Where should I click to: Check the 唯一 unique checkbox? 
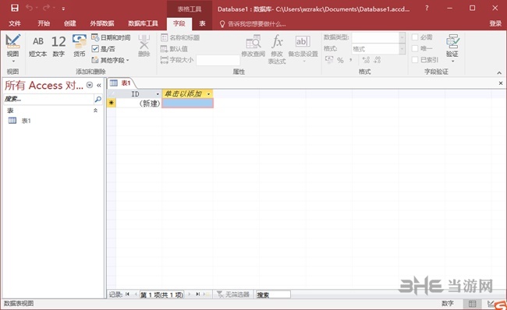[415, 48]
